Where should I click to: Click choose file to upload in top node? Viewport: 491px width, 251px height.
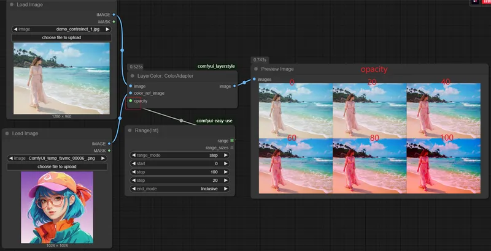(61, 37)
